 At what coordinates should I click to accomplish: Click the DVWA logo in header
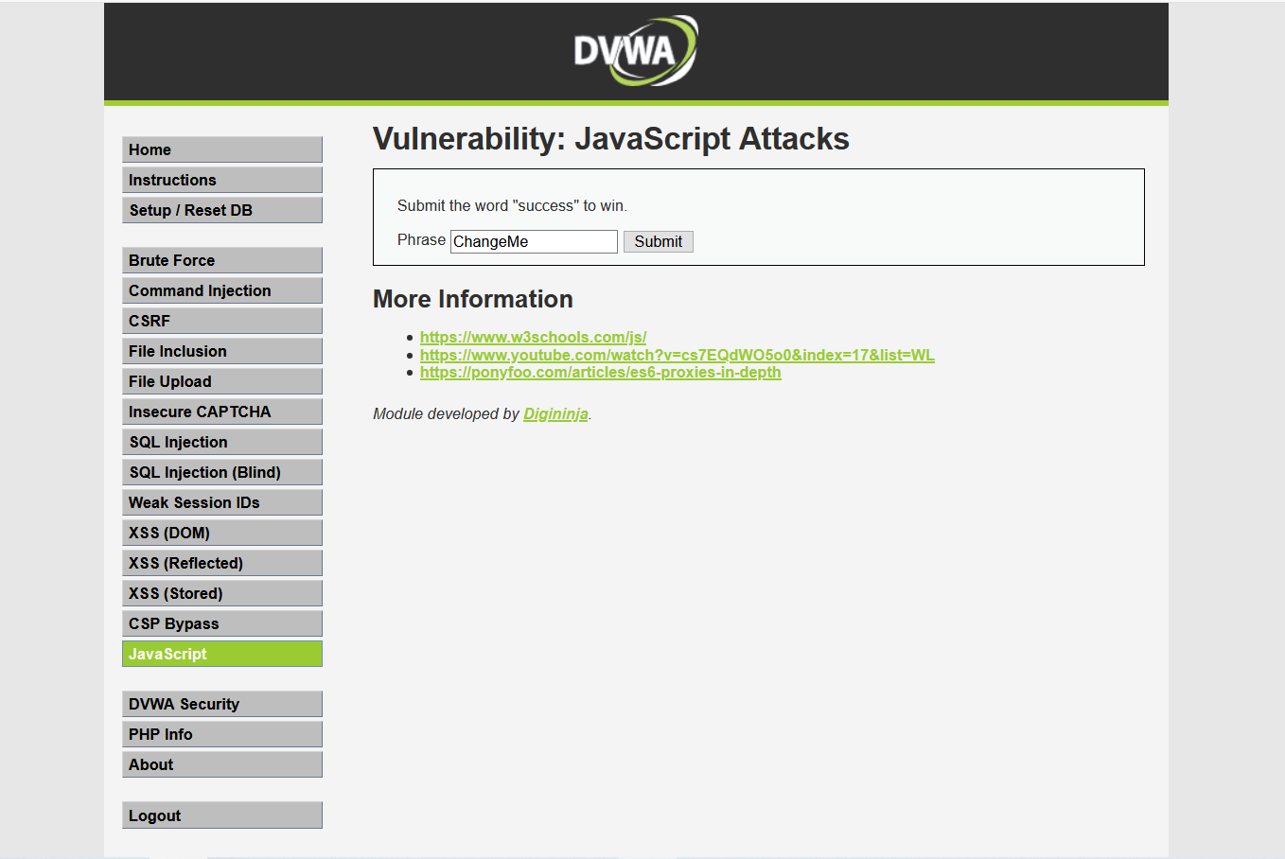click(x=635, y=51)
